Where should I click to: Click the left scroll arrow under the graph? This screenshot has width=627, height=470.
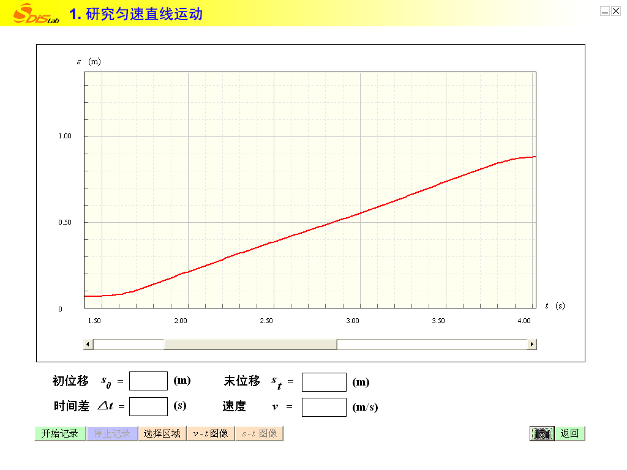click(x=88, y=345)
